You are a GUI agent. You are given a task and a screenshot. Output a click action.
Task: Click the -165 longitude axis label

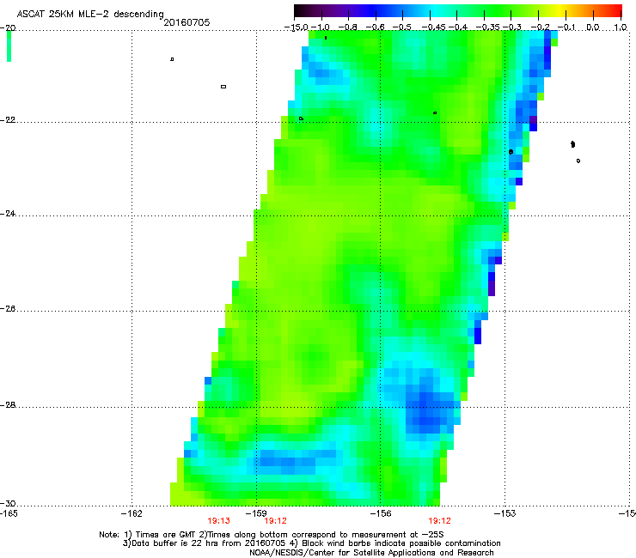click(9, 514)
